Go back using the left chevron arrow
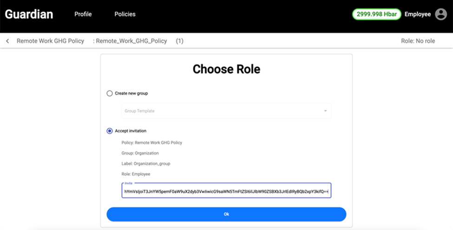This screenshot has height=230, width=453. pyautogui.click(x=7, y=41)
